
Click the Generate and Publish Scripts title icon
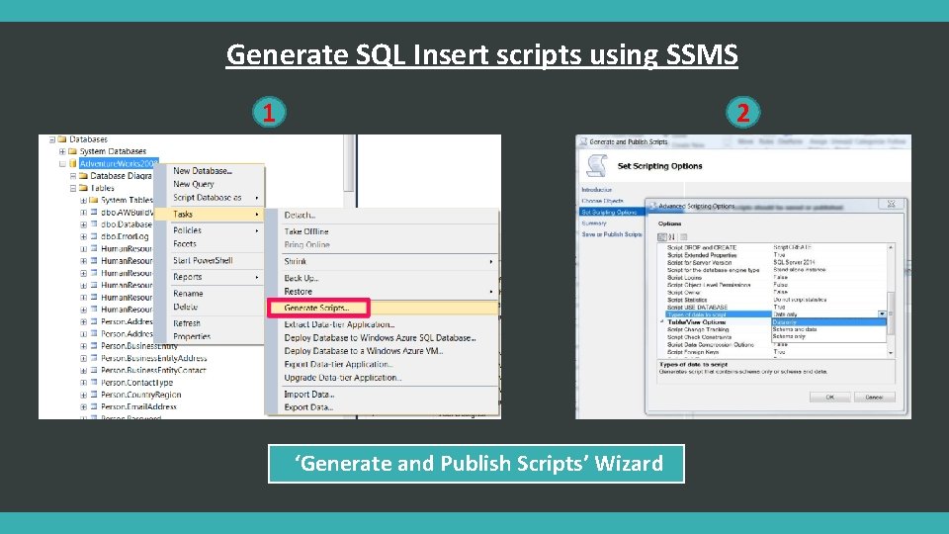click(583, 141)
